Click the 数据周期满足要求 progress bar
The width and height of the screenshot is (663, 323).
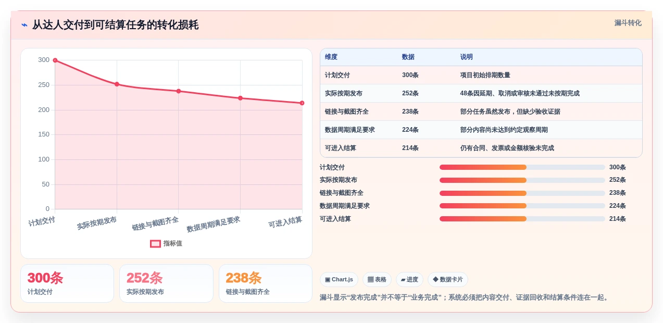[x=522, y=206]
